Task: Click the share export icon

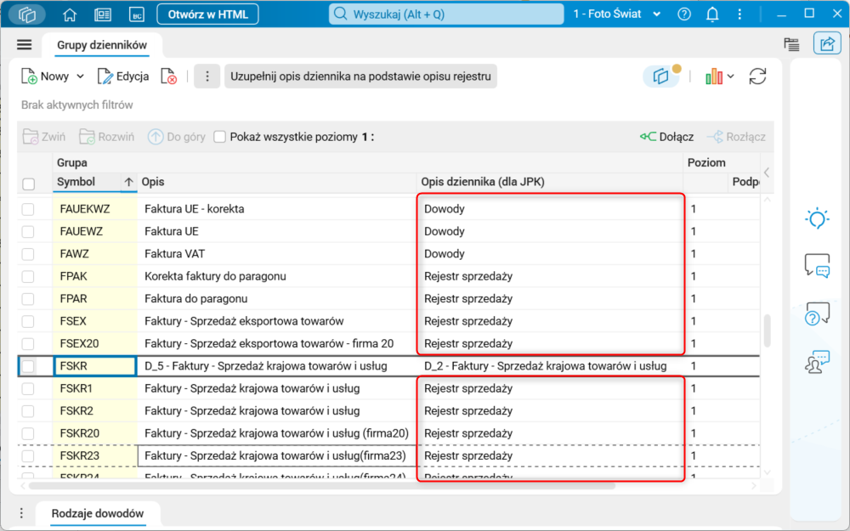Action: pos(827,44)
